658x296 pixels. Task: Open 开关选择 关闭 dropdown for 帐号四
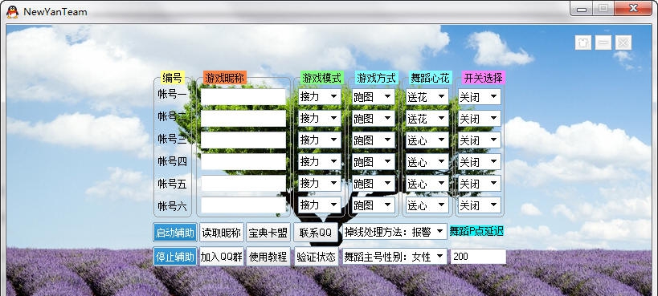(479, 161)
